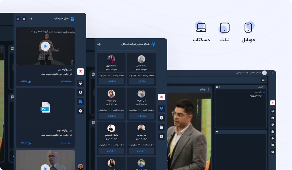Click the back arrow in files panel header
The height and width of the screenshot is (170, 292).
click(31, 19)
